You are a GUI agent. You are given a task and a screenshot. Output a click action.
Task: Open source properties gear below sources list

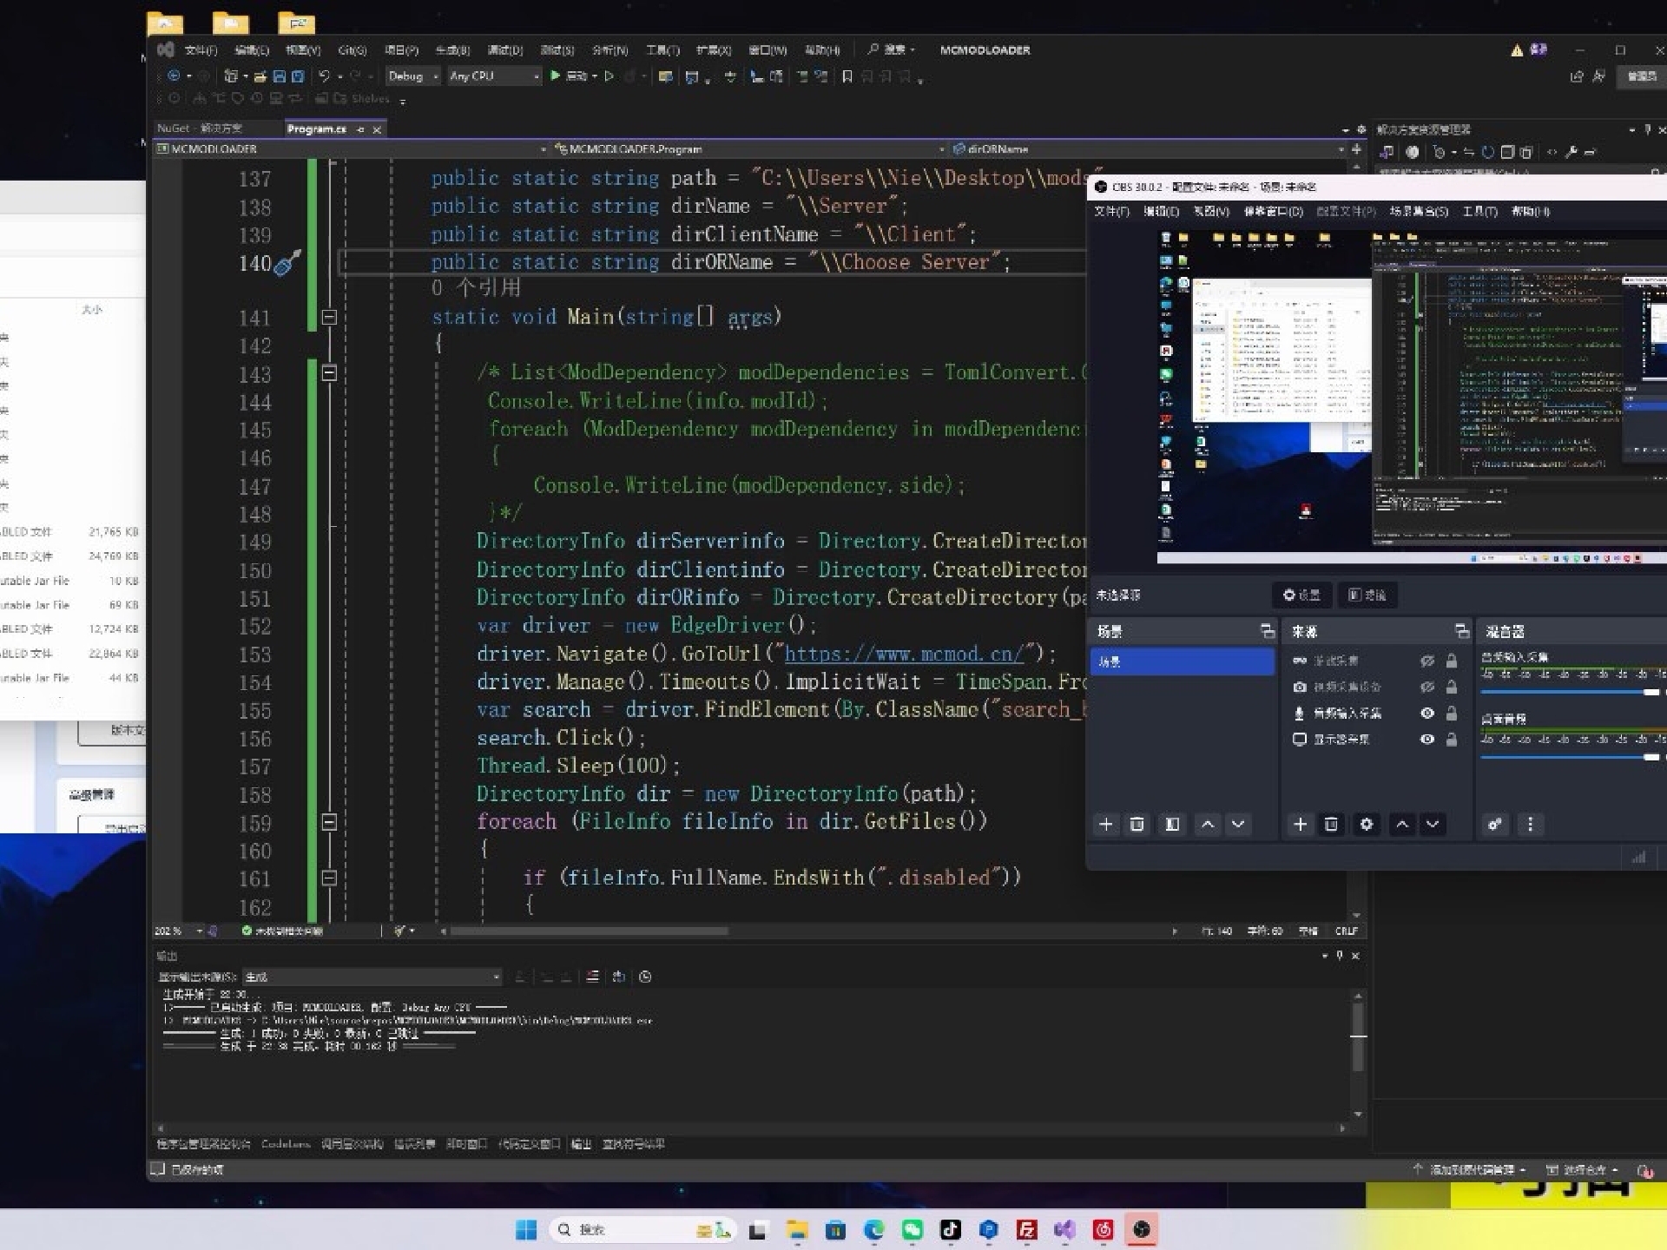(x=1366, y=824)
